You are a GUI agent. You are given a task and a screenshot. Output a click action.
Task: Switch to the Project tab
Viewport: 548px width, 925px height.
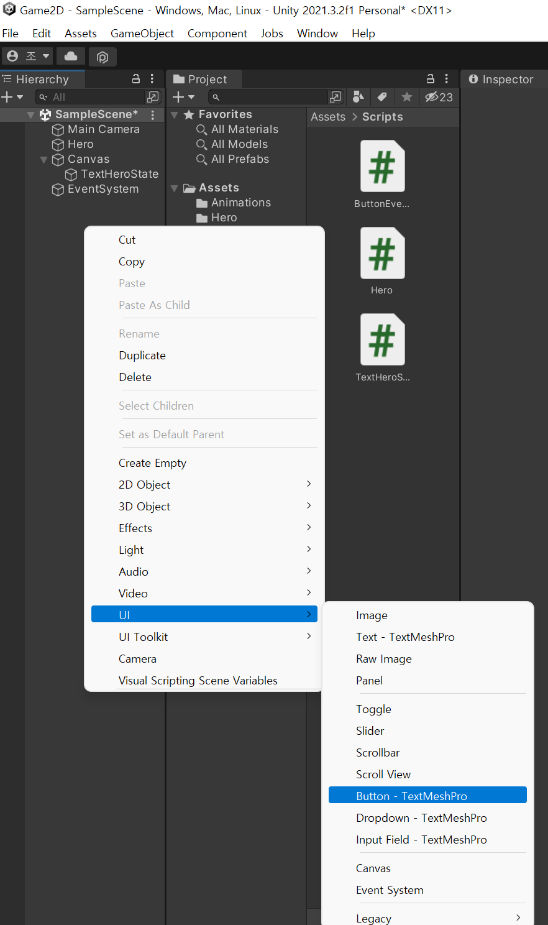(204, 79)
